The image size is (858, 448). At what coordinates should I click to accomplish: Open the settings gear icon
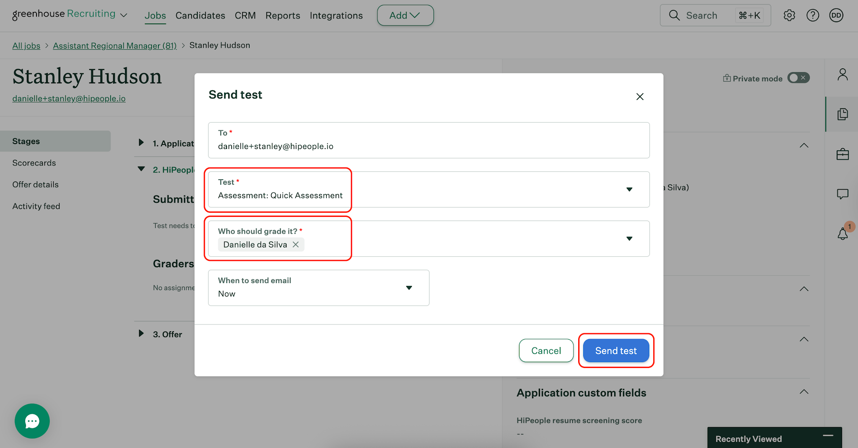(789, 15)
